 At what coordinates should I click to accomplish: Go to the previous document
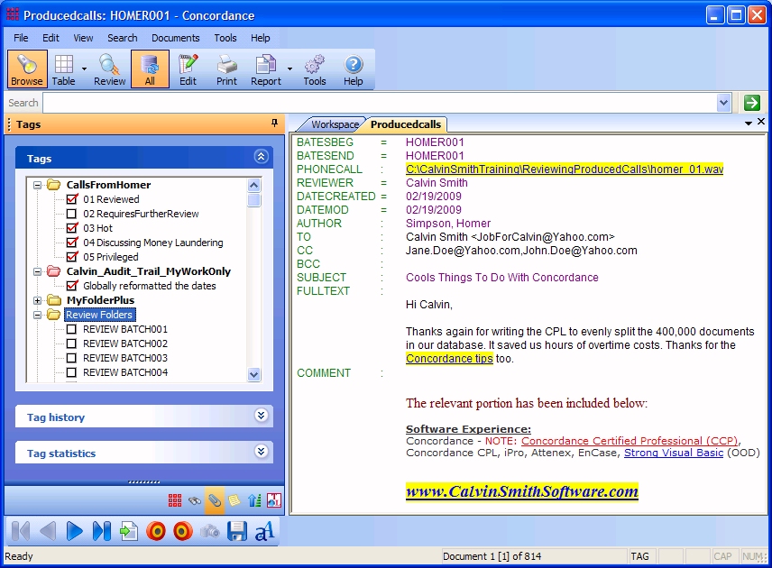(x=48, y=532)
